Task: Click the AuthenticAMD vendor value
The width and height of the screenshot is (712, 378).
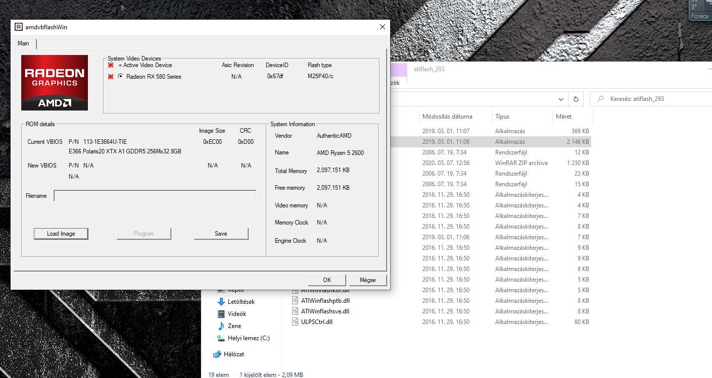Action: [x=334, y=136]
